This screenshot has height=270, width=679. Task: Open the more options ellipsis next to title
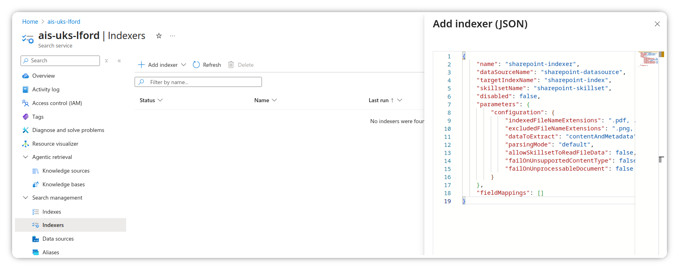[x=172, y=36]
